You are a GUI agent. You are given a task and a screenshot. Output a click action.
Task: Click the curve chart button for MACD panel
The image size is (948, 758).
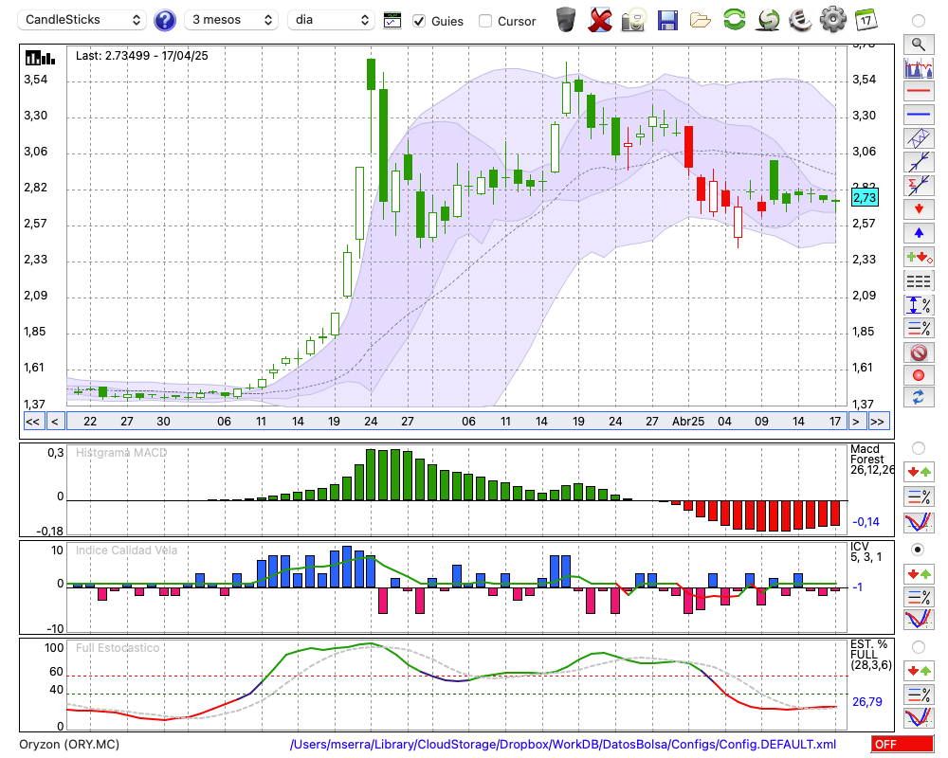[919, 522]
